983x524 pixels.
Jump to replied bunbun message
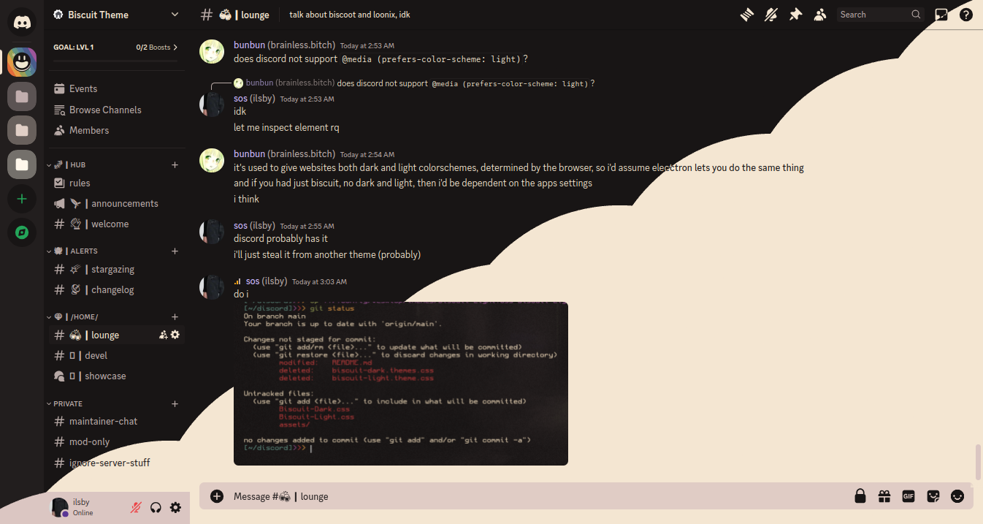(466, 83)
